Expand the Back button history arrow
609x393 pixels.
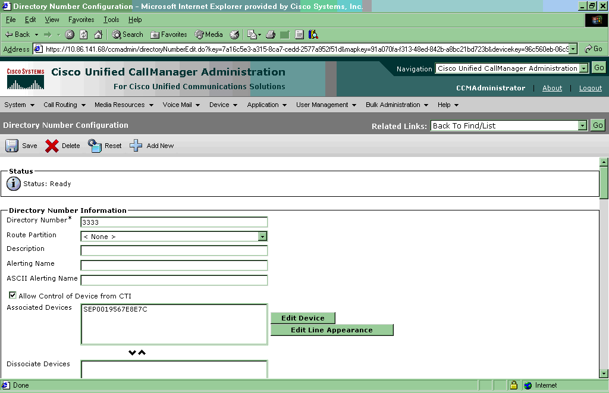coord(36,34)
